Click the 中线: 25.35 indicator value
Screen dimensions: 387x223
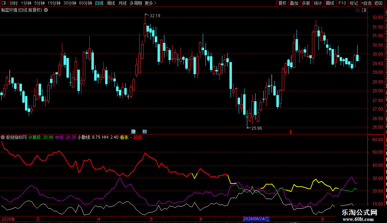(x=65, y=137)
